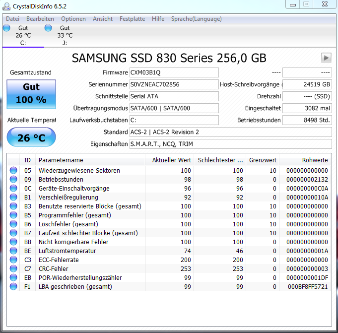Image resolution: width=338 pixels, height=333 pixels.
Task: Click the SAMSUNG SSD 830 Series title
Action: [169, 58]
